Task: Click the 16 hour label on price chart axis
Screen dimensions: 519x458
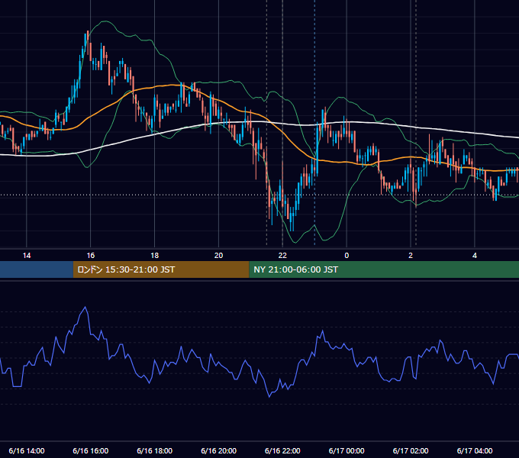Action: (90, 256)
